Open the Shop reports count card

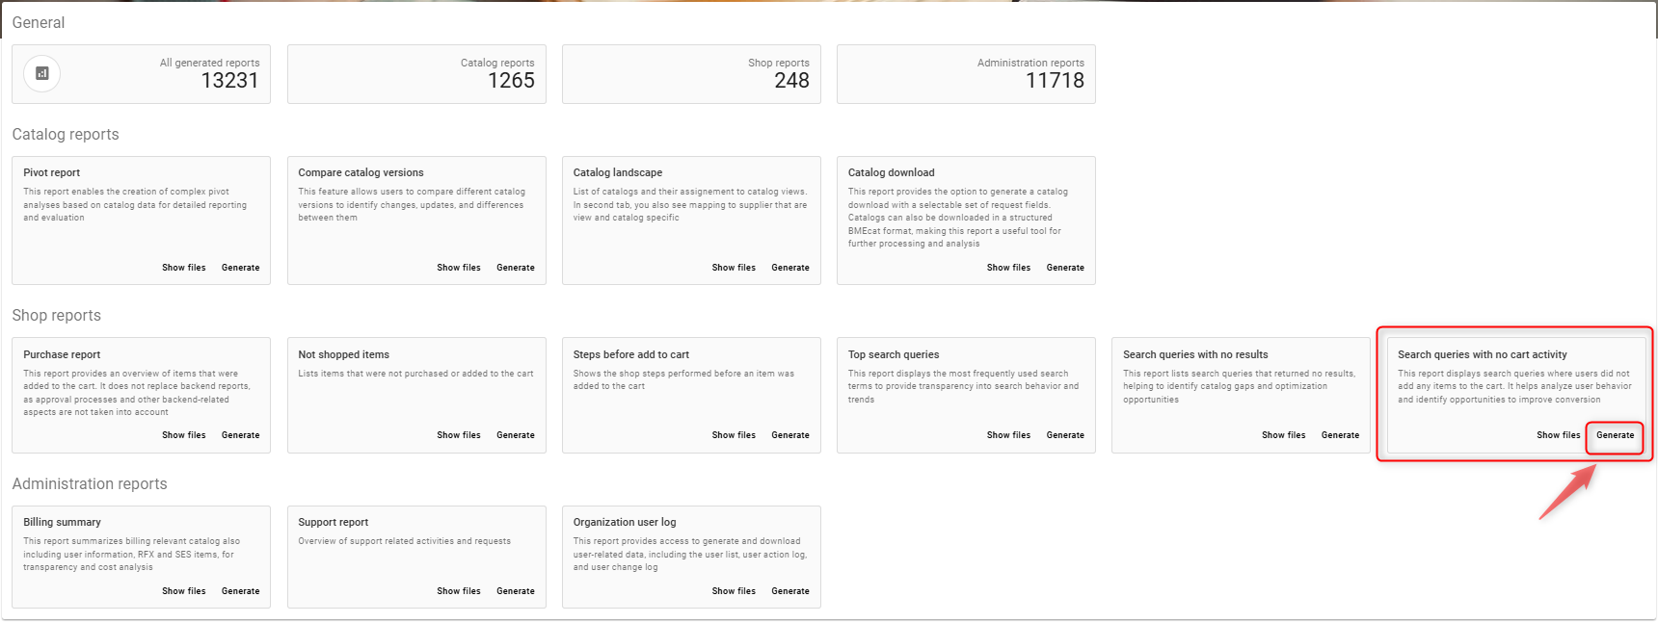click(691, 74)
